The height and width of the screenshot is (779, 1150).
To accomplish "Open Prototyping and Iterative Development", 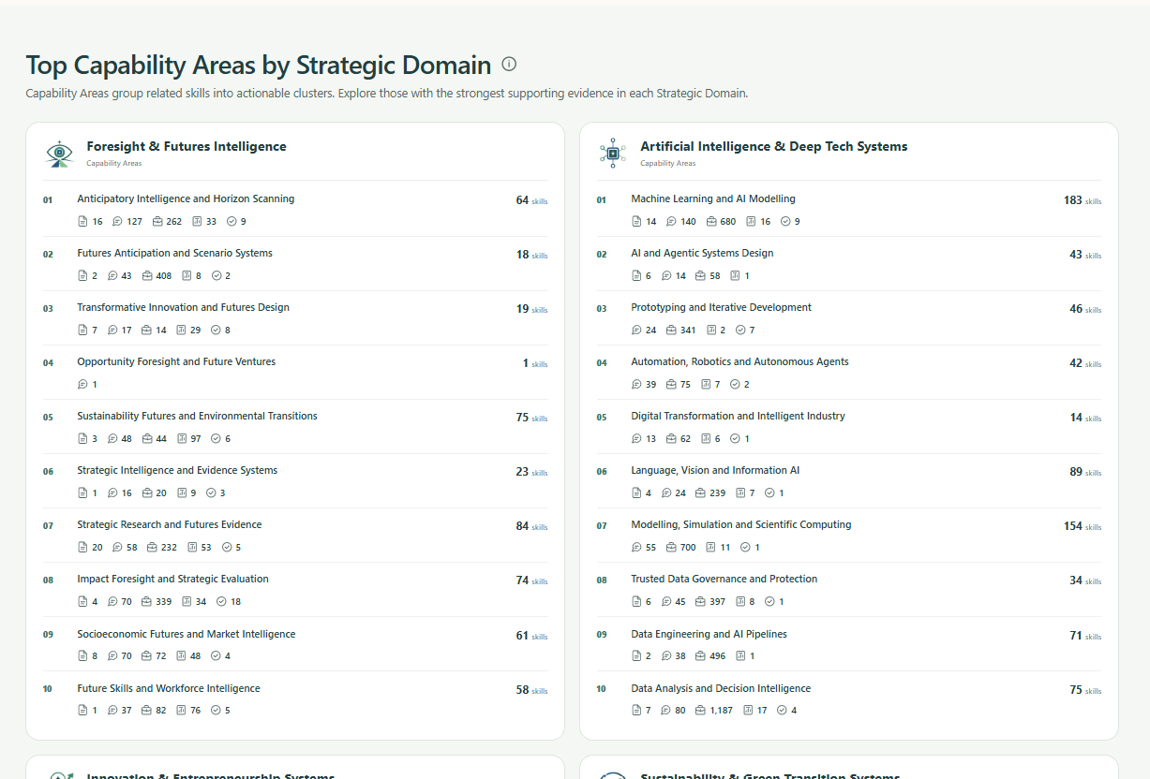I will click(x=721, y=307).
